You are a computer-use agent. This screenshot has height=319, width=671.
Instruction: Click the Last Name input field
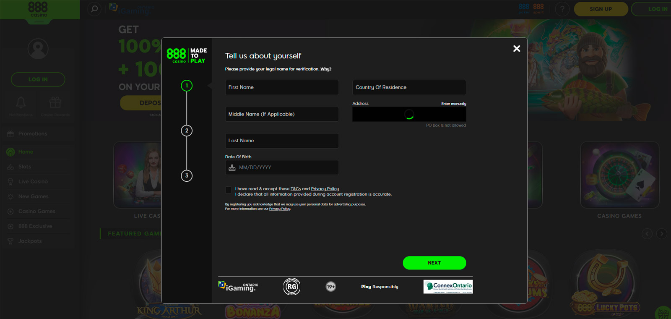tap(282, 141)
